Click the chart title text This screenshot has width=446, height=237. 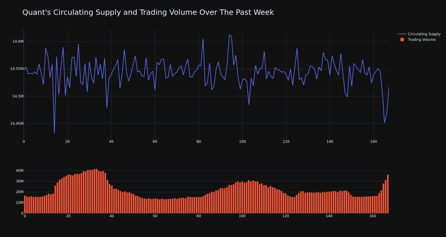(148, 12)
